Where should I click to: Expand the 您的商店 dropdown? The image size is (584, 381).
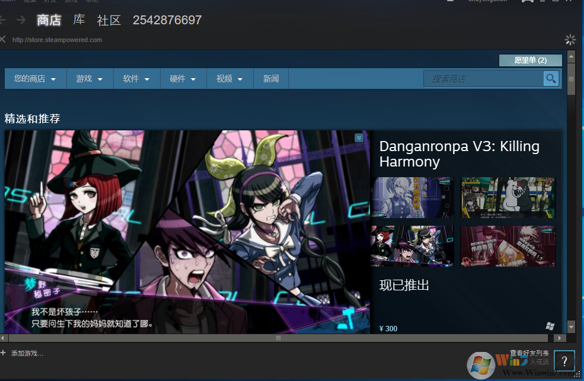click(36, 78)
